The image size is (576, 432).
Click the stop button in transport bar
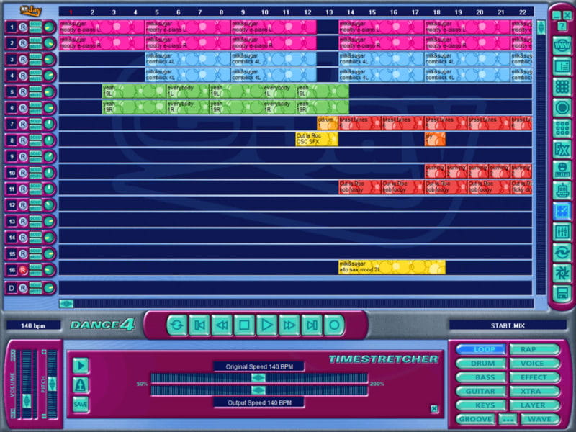point(244,325)
